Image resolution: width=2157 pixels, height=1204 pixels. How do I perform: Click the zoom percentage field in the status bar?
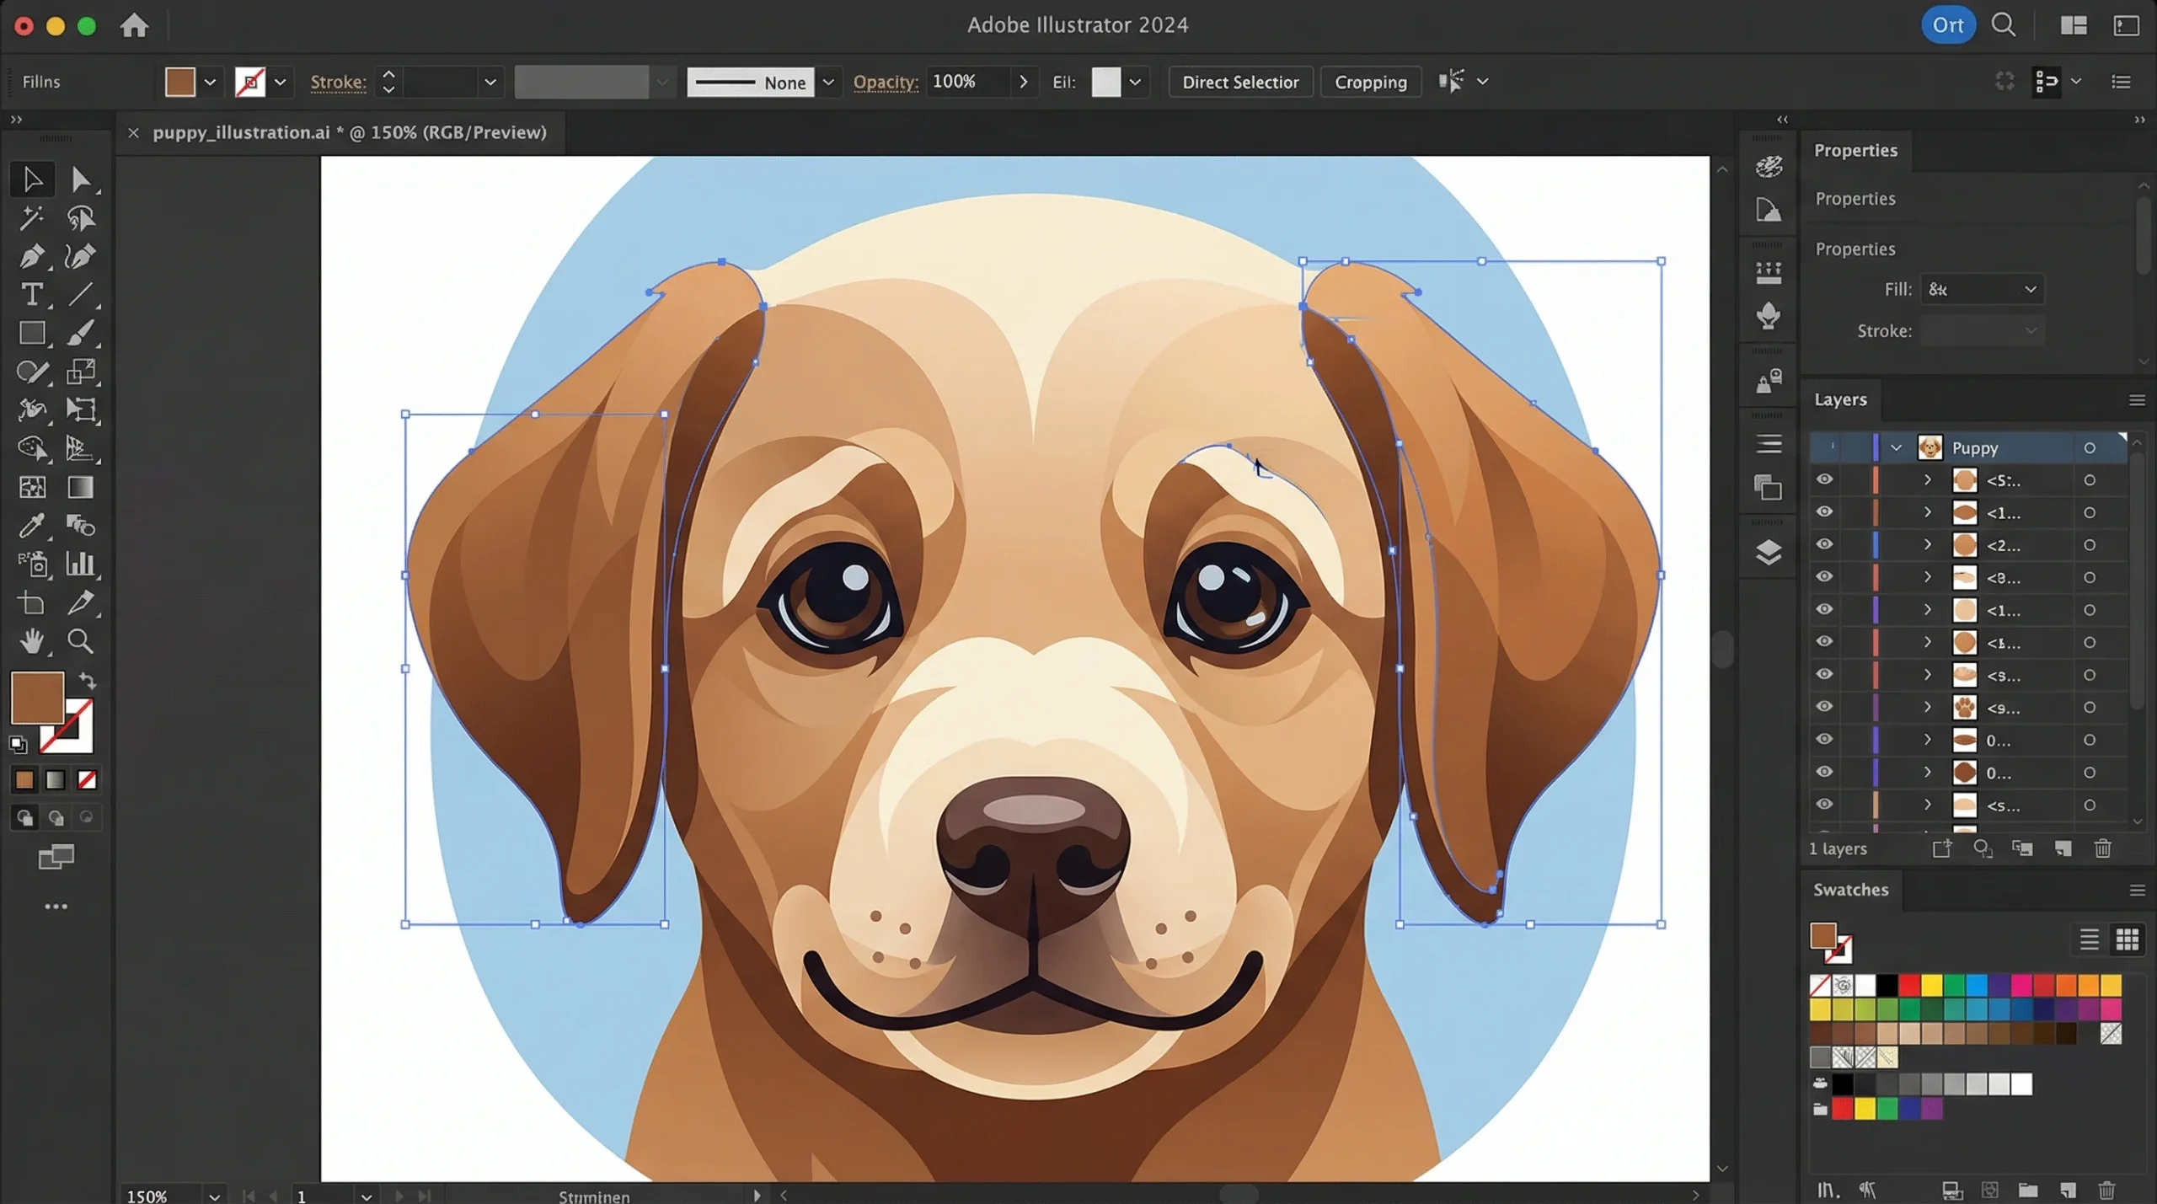pos(147,1195)
